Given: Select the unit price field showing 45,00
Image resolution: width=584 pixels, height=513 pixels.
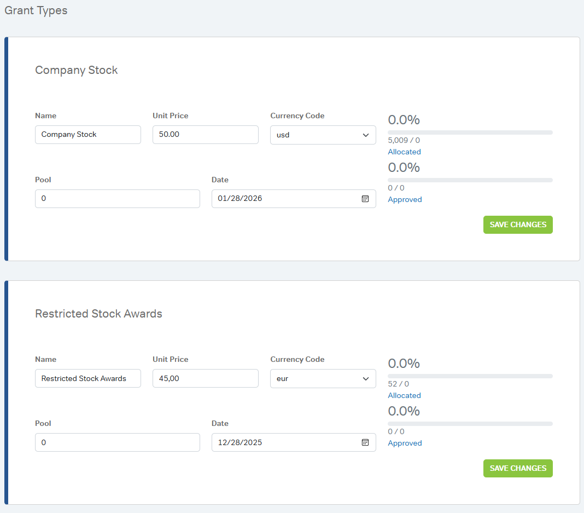Looking at the screenshot, I should 205,378.
